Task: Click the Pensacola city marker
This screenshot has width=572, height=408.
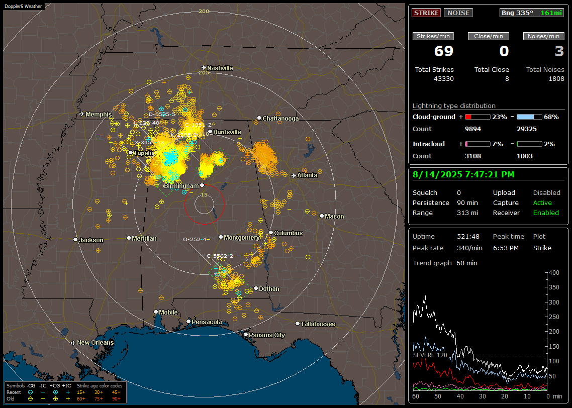Action: [x=188, y=322]
